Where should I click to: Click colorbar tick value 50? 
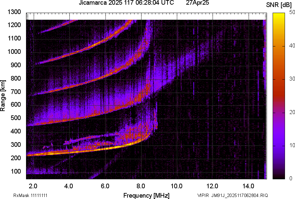(x=292, y=12)
